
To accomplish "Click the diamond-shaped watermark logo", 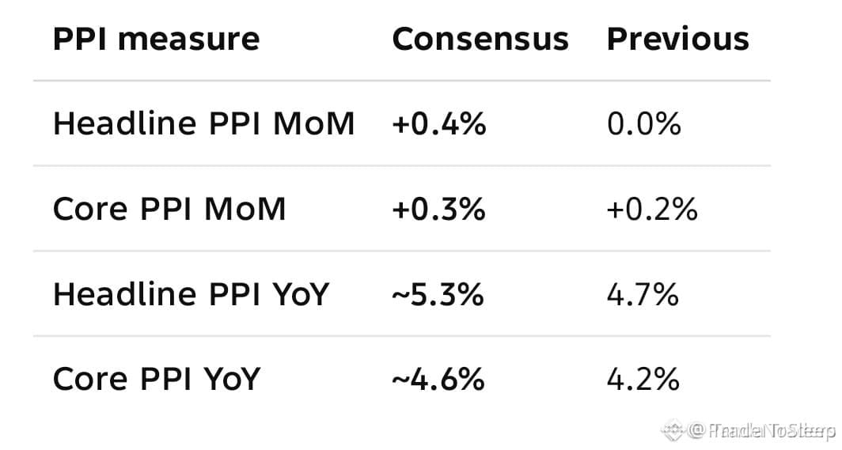I will point(673,429).
